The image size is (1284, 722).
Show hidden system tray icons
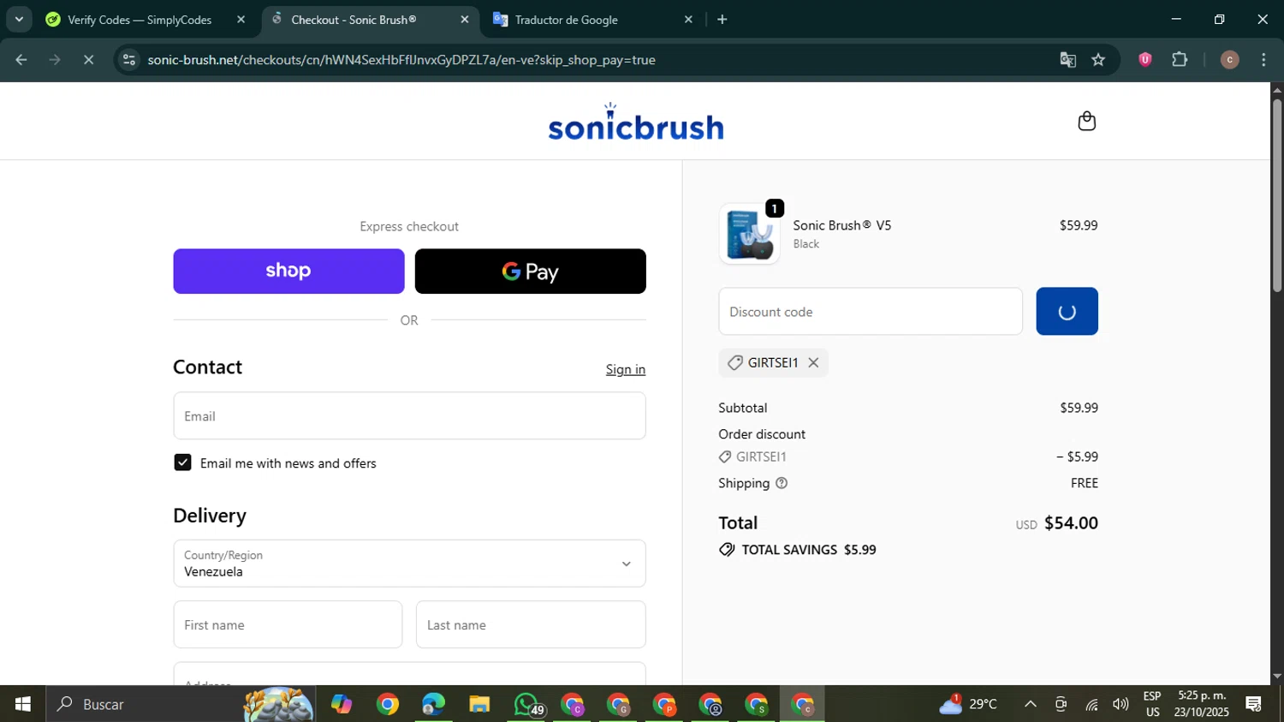1031,704
